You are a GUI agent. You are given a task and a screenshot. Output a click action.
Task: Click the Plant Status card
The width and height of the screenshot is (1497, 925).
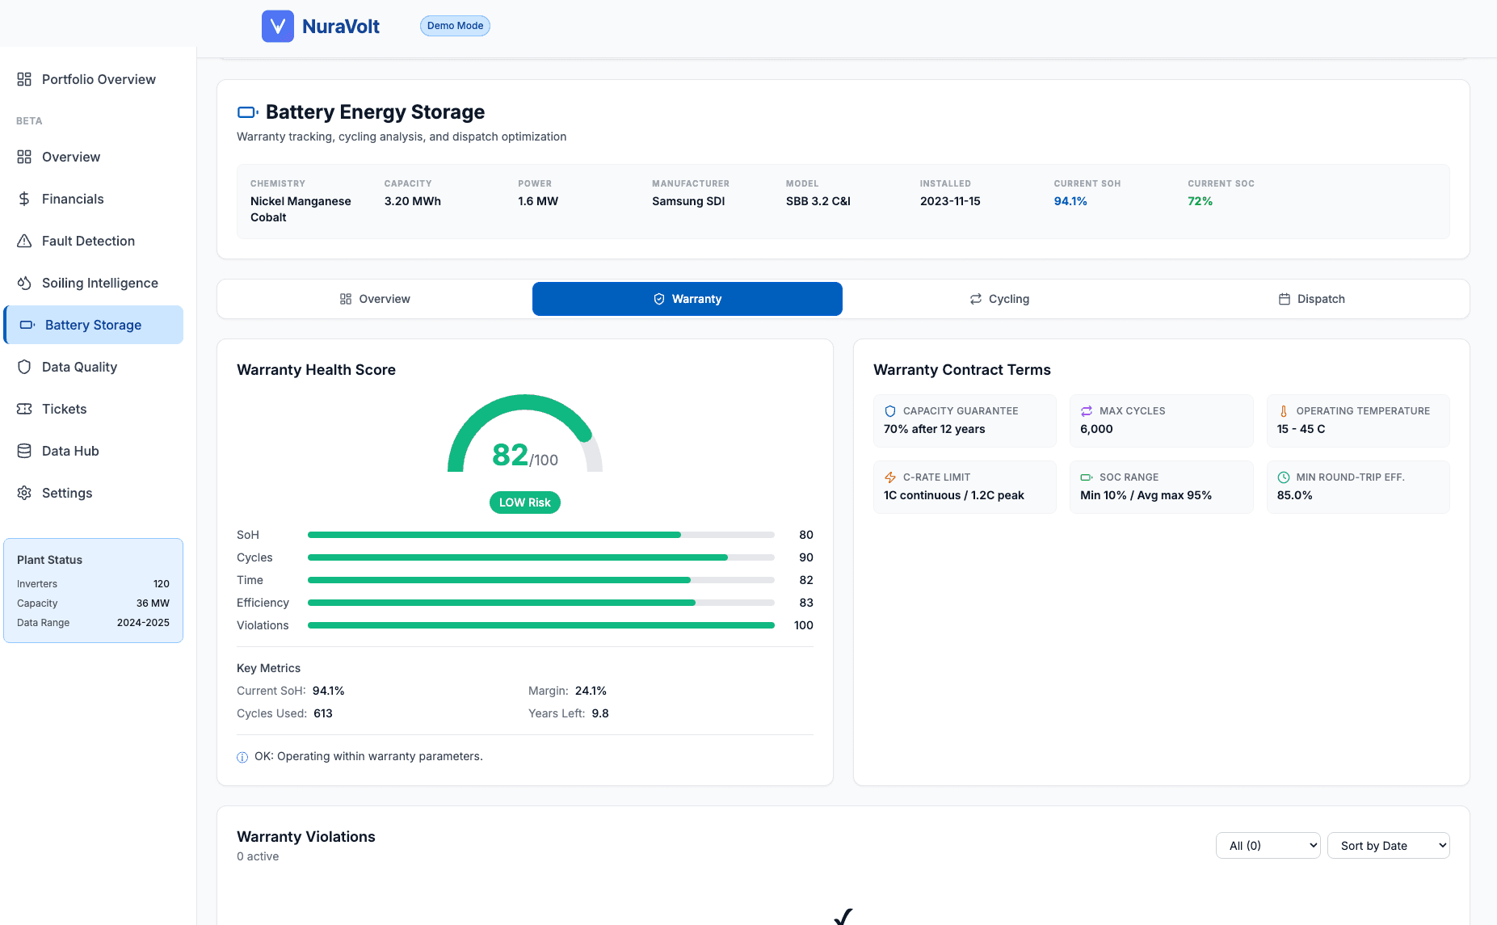tap(94, 591)
